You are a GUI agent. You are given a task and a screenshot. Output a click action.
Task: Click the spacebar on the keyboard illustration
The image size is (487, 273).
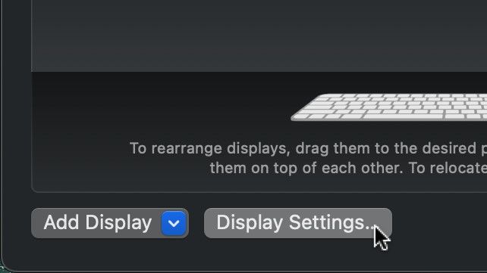403,116
